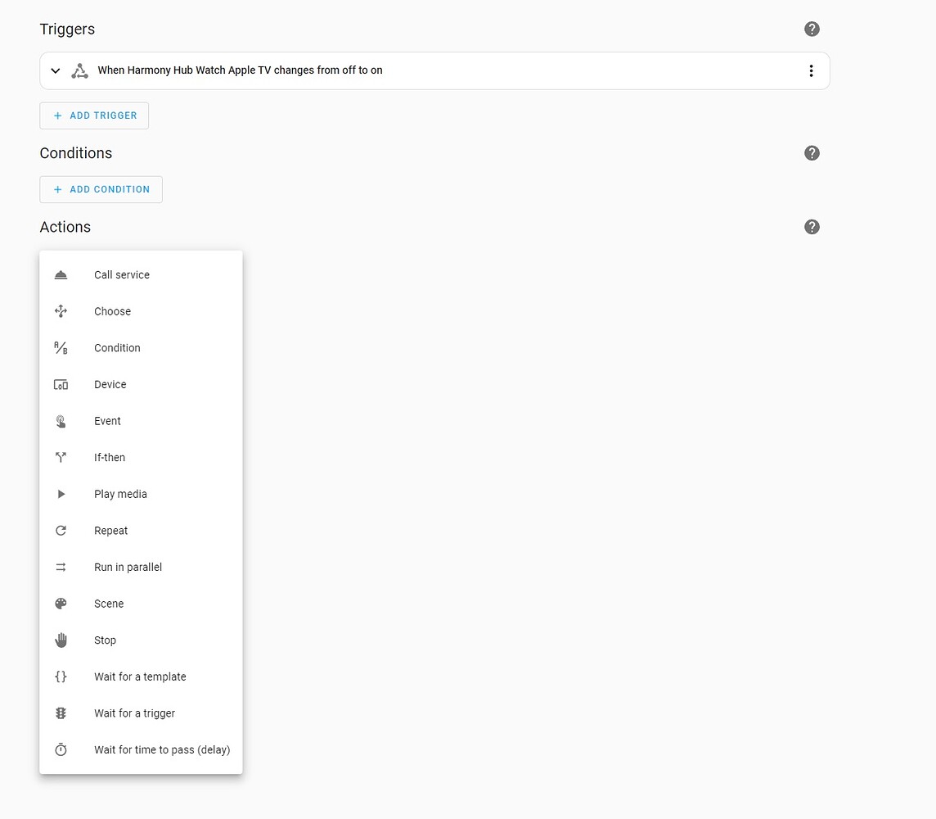Choose the Event action option
Screen dimensions: 936x819
point(107,421)
